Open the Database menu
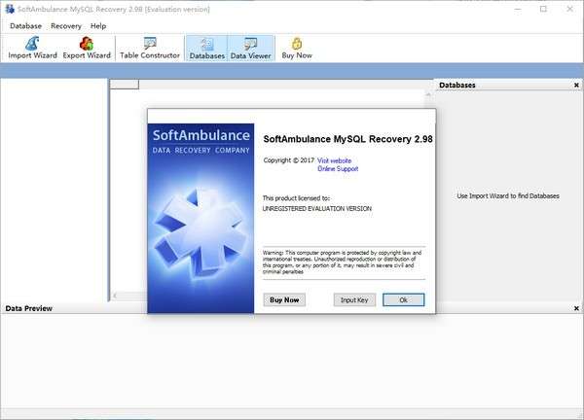 click(25, 25)
